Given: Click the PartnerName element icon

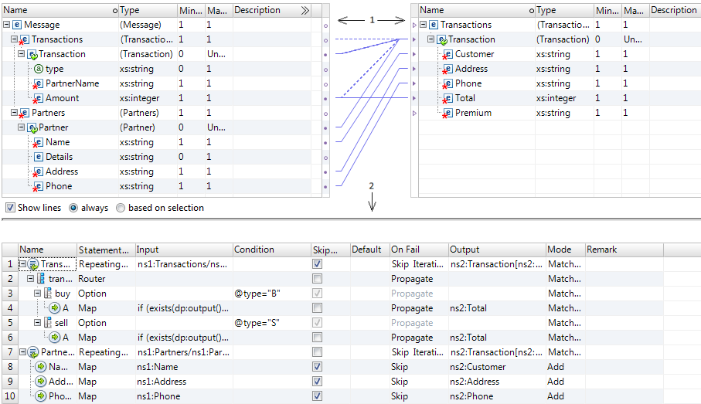Looking at the screenshot, I should point(38,83).
